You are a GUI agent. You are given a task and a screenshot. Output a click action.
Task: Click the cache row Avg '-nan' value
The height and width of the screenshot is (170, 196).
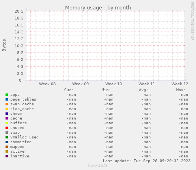146,118
